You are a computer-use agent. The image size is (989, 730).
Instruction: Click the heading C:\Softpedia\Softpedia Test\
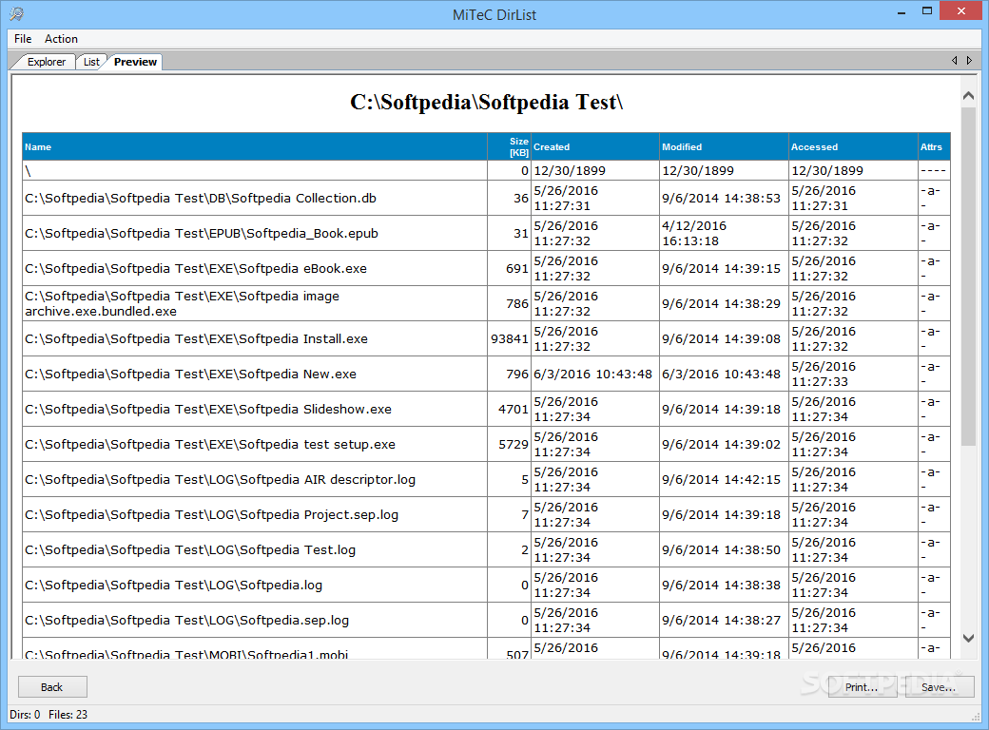(486, 102)
